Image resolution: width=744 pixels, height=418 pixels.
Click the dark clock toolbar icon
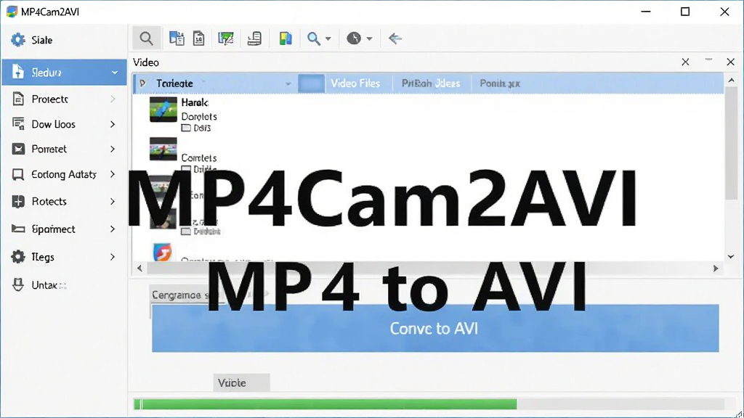[x=354, y=38]
